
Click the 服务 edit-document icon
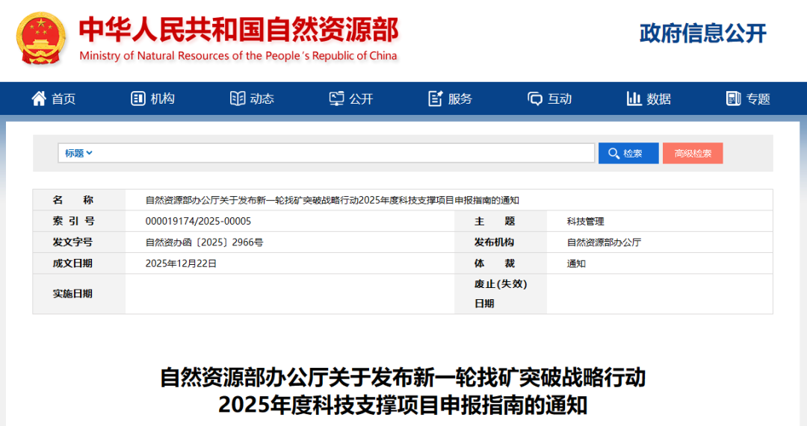click(x=436, y=98)
